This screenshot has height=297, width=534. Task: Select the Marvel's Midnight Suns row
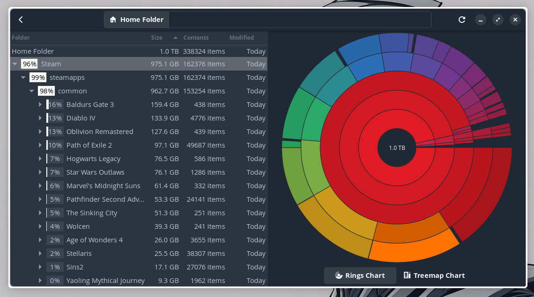(139, 186)
